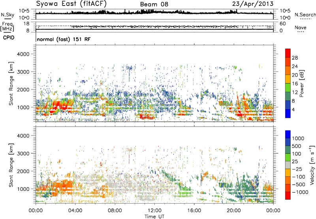The image size is (316, 219).
Task: Click the "N.Search" legend label
Action: coord(305,15)
